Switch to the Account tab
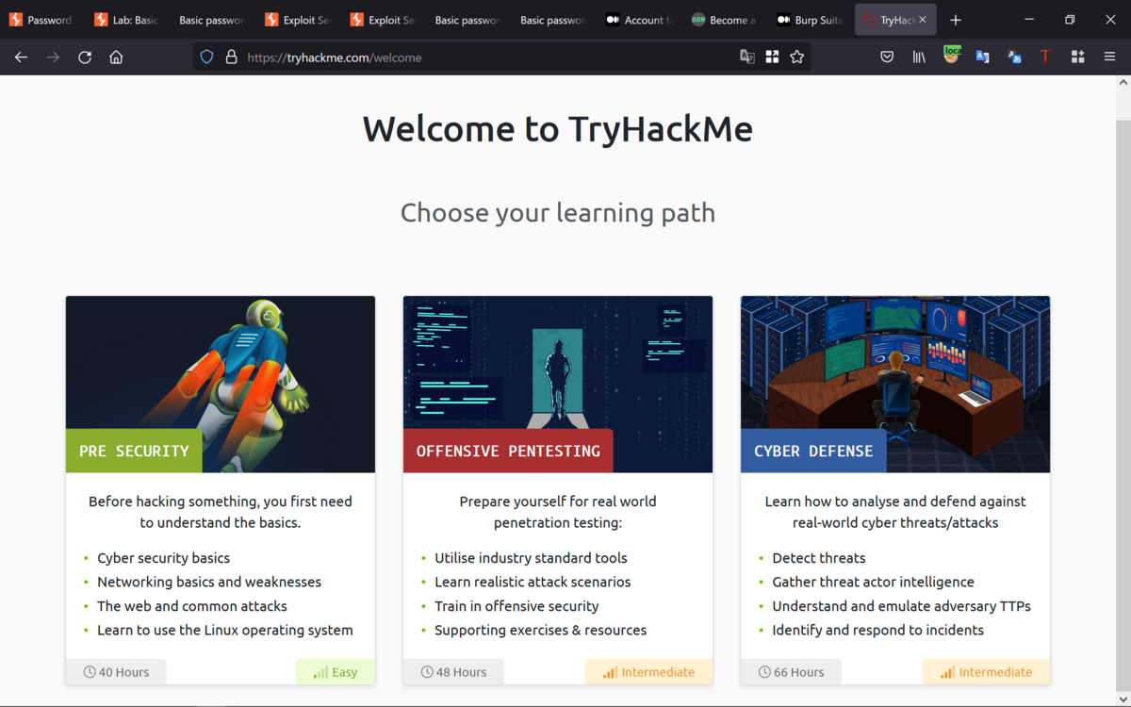 [639, 20]
